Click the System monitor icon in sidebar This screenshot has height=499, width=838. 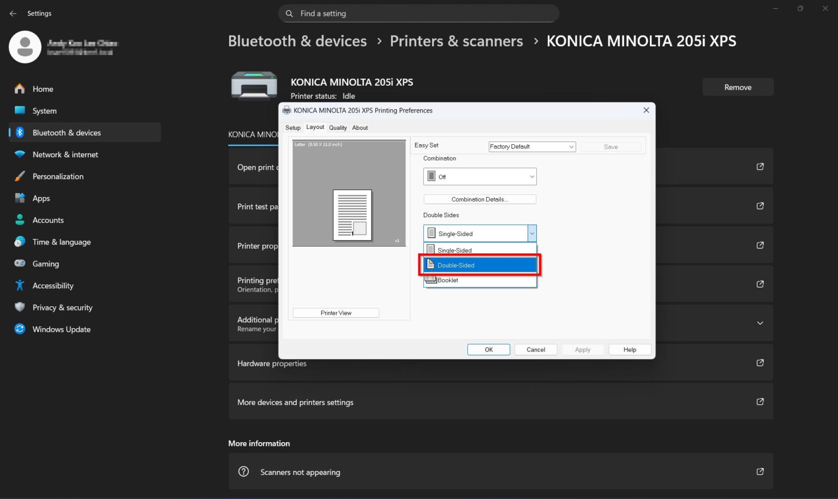(x=20, y=110)
